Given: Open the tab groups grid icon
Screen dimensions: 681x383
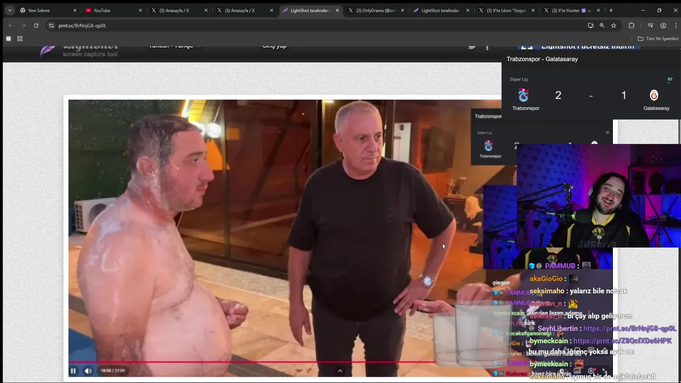Looking at the screenshot, I should point(20,38).
